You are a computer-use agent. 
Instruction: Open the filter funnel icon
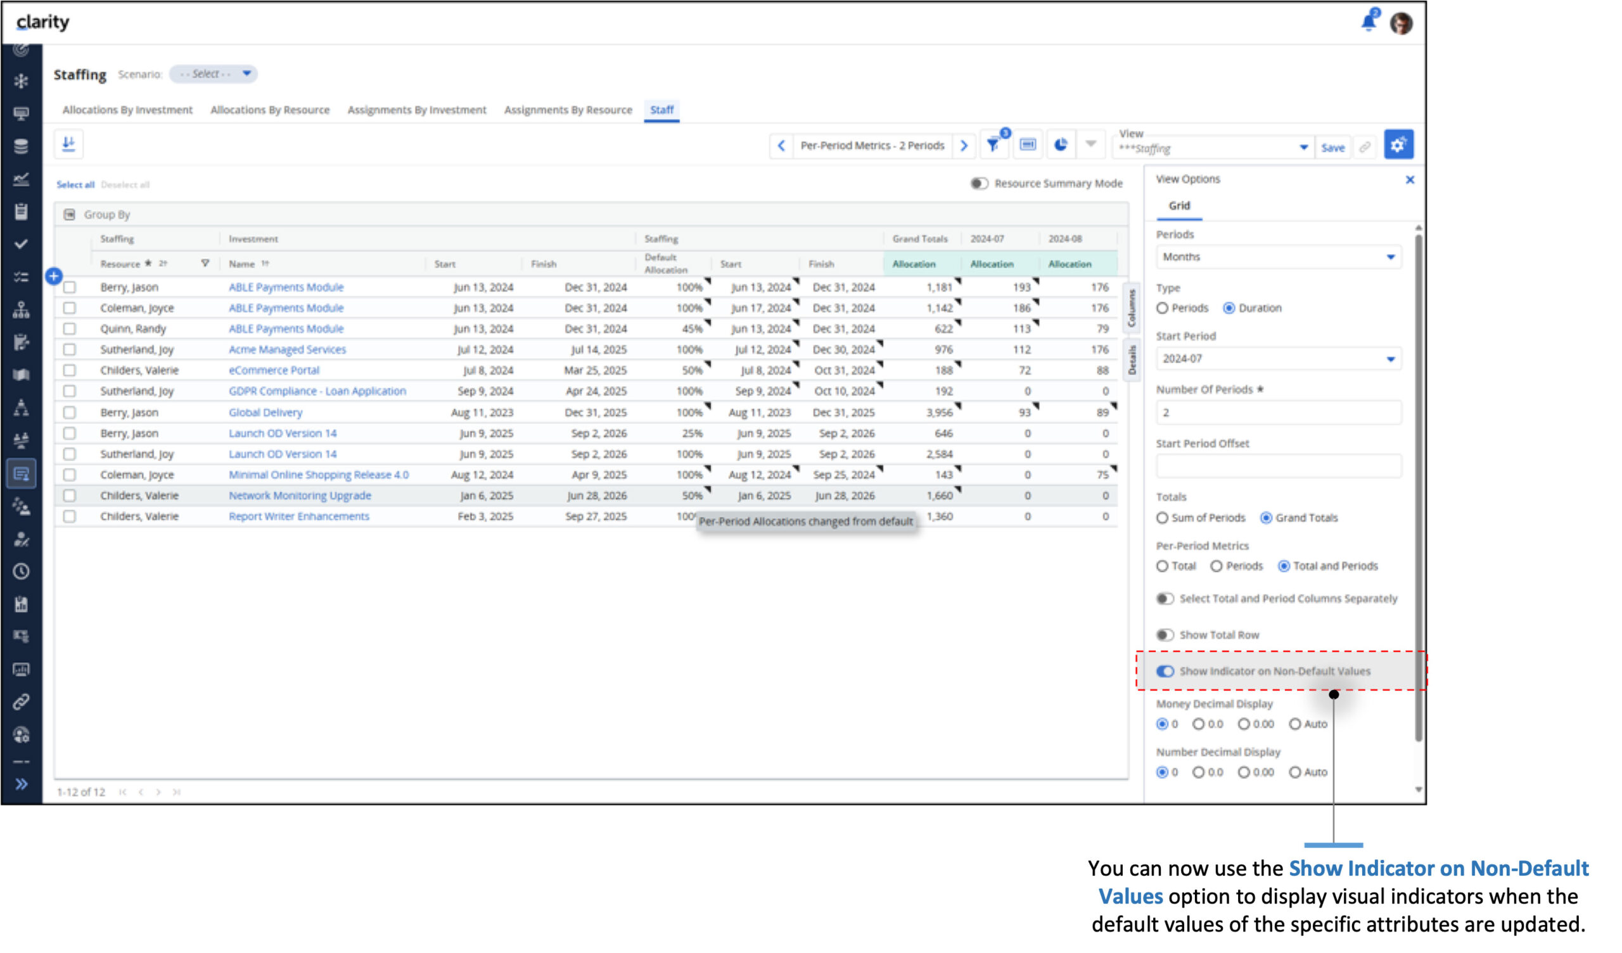pyautogui.click(x=994, y=145)
